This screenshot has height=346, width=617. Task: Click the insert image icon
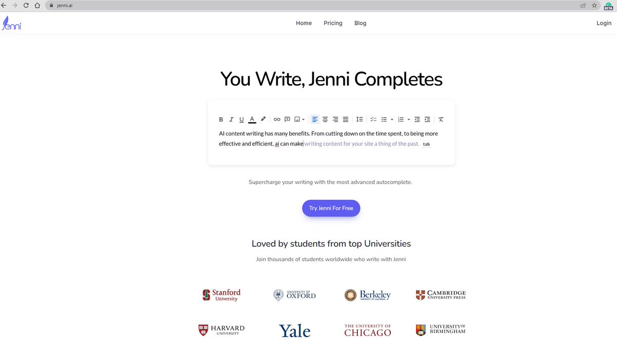click(297, 119)
